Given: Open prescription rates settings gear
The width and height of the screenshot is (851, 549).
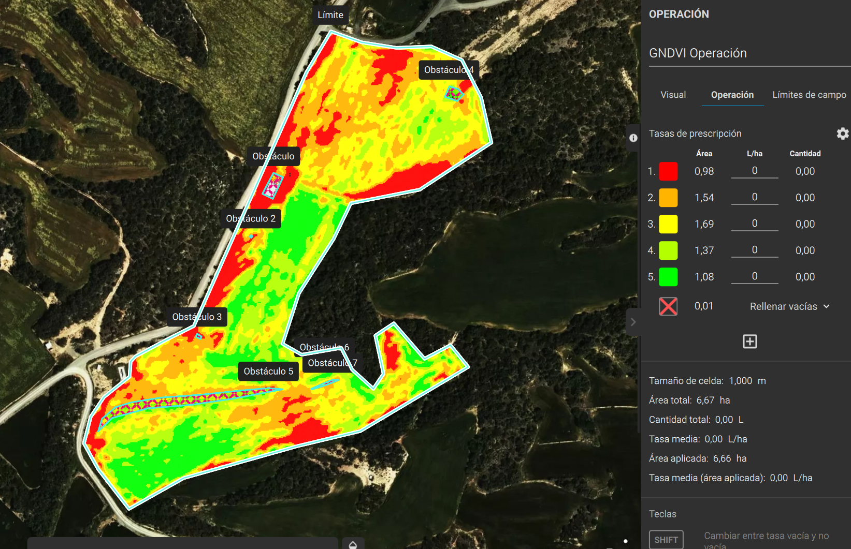Looking at the screenshot, I should (842, 133).
